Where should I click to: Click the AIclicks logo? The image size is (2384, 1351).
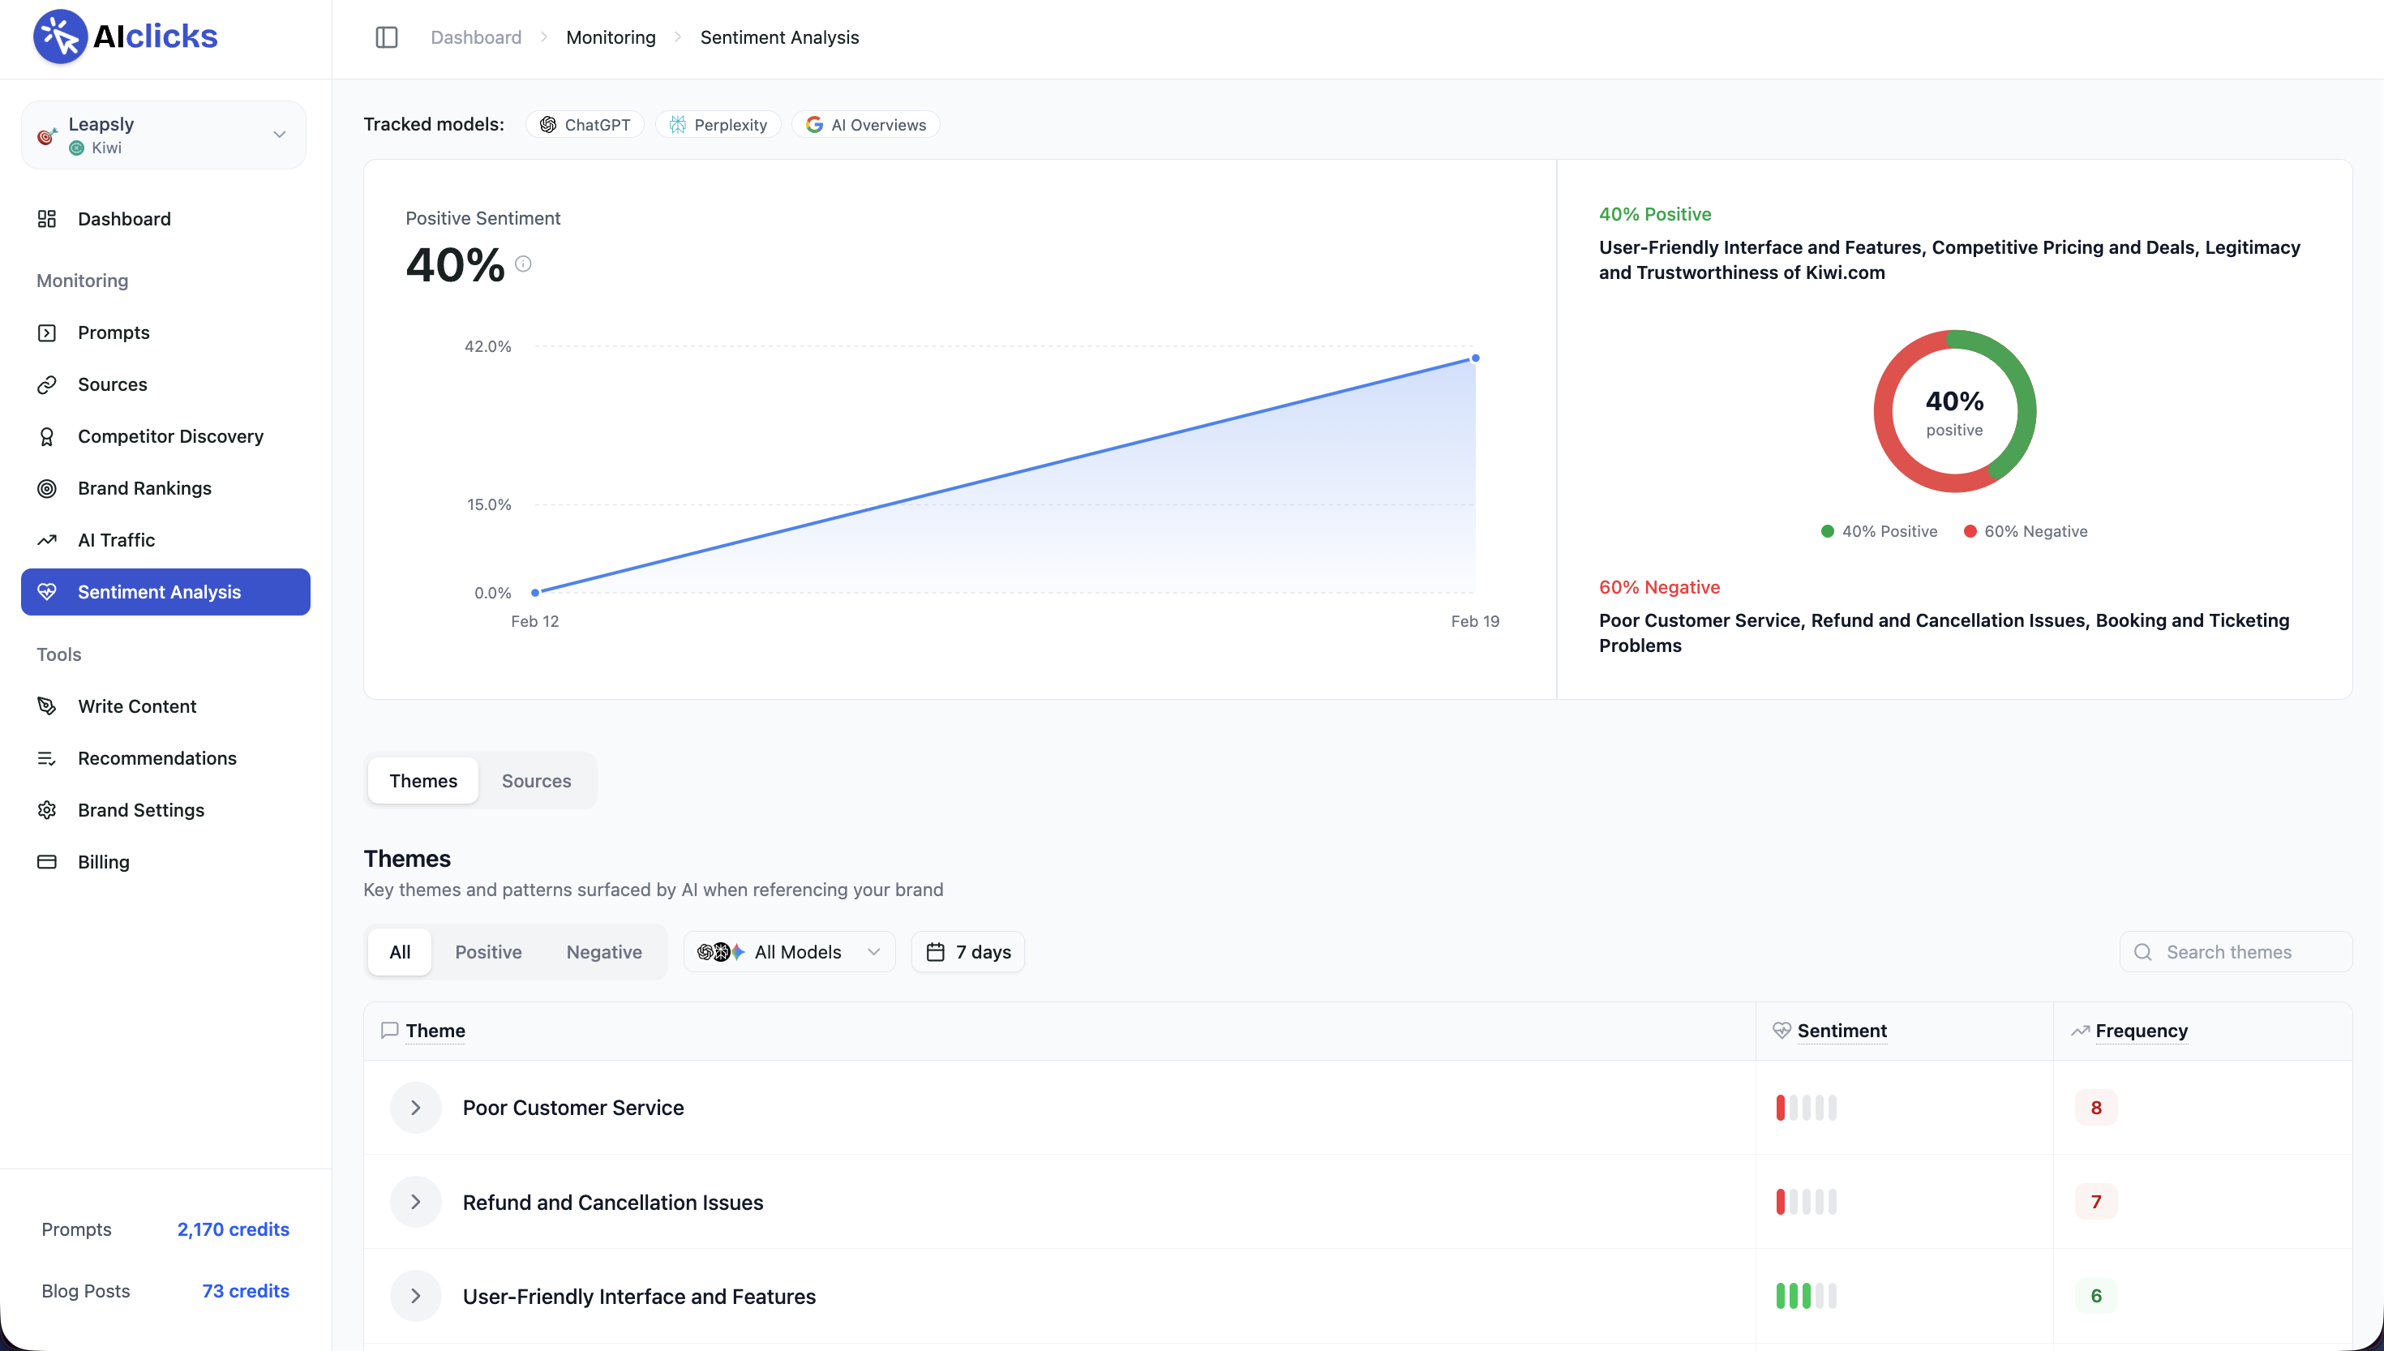tap(125, 36)
